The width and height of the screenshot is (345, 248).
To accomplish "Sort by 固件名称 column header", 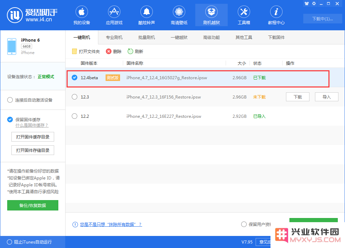I will [x=135, y=63].
